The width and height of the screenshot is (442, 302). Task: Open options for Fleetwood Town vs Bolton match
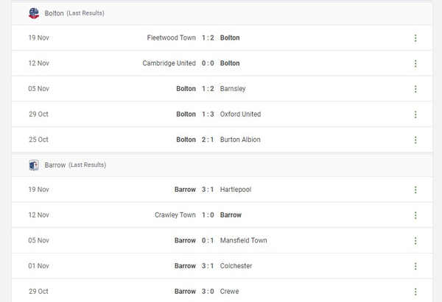coord(415,38)
